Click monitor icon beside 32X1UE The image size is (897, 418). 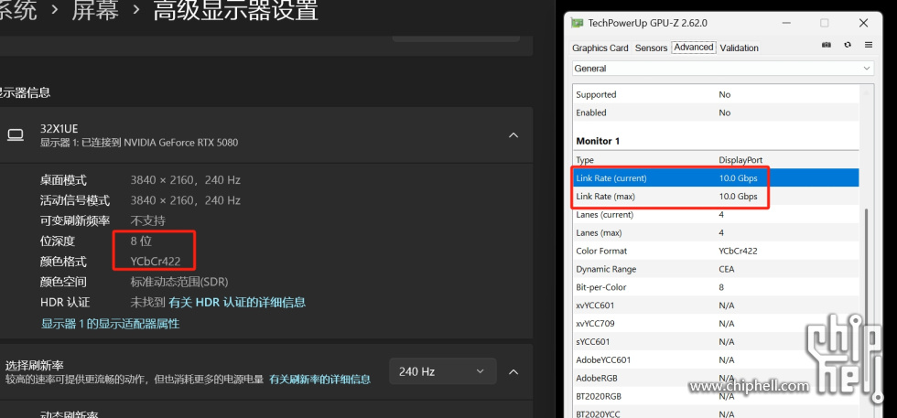click(16, 135)
